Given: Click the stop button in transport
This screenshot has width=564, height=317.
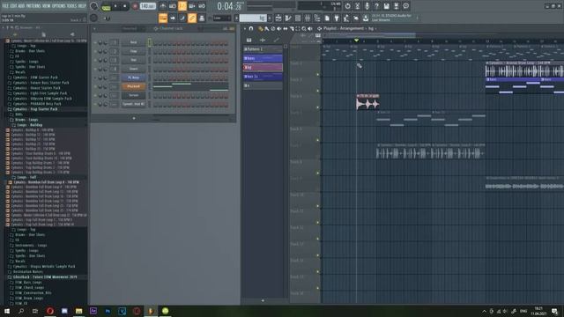Looking at the screenshot, I should (125, 6).
